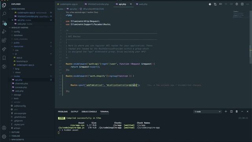Open console.php in routes folder

click(x=21, y=87)
